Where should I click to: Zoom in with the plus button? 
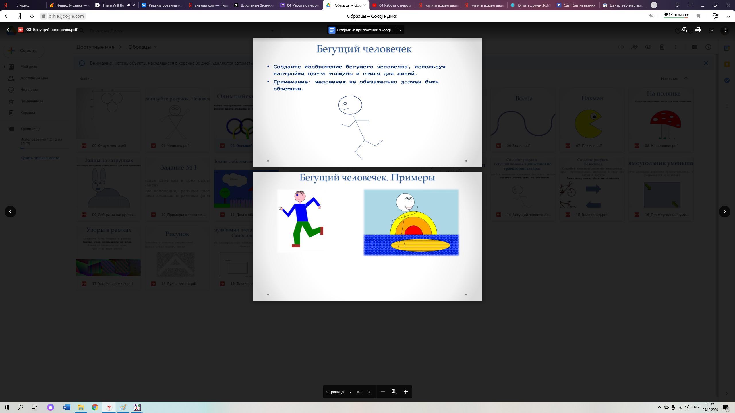point(406,392)
